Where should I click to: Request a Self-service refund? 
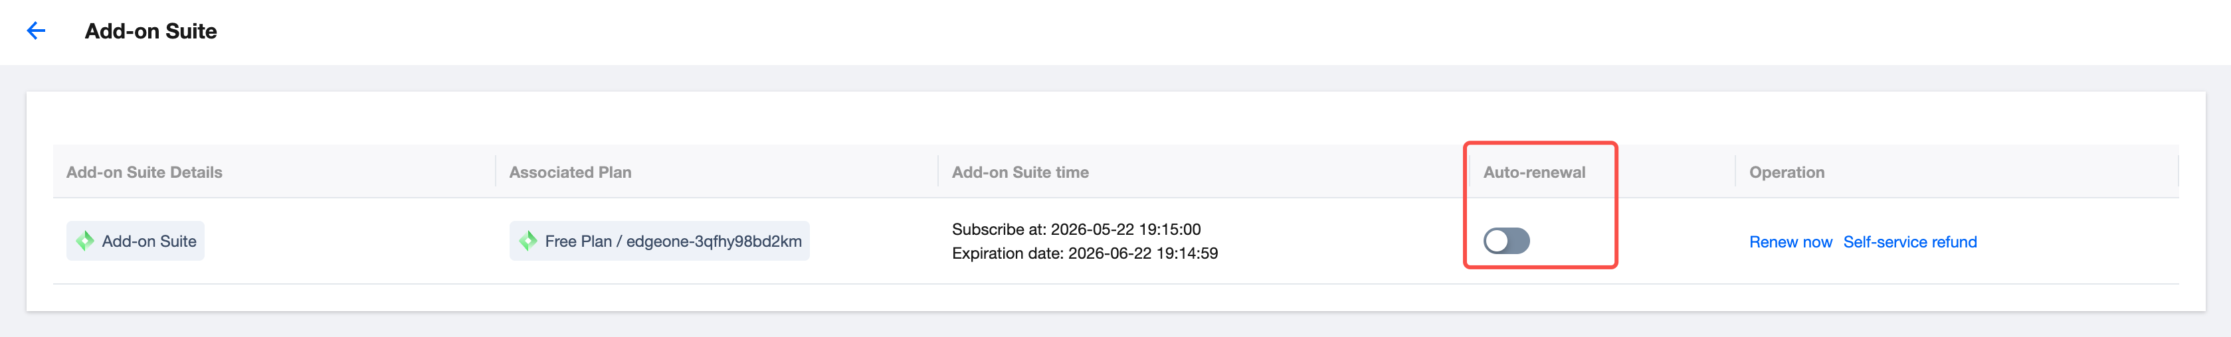click(1909, 242)
